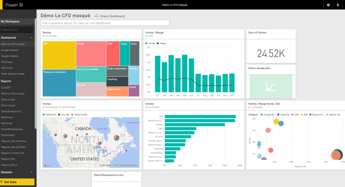Add a new dataset with the plus icon
This screenshot has width=345, height=187.
point(32,172)
